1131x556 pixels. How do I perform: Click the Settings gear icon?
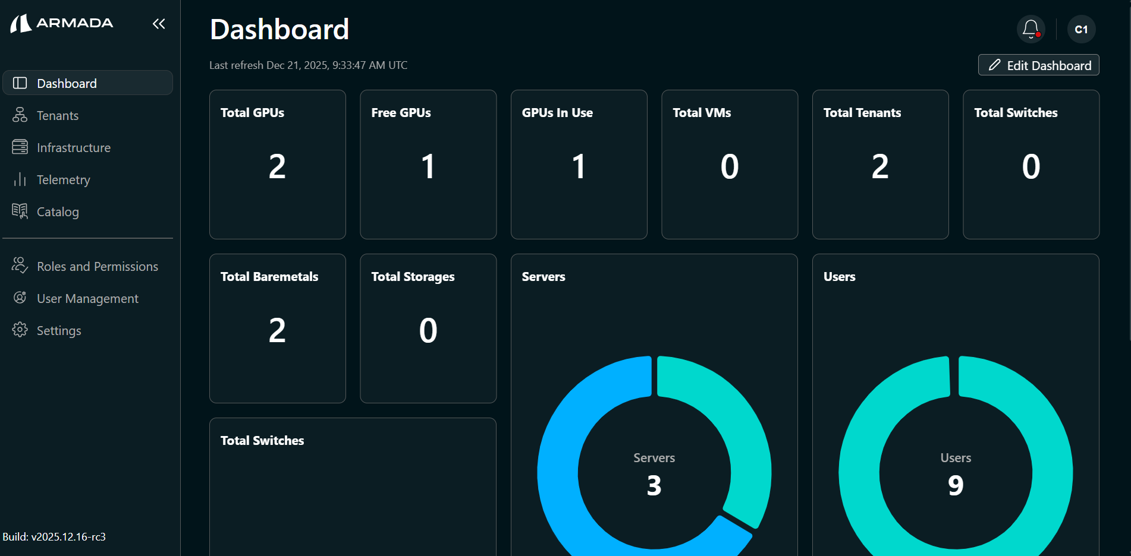(x=20, y=330)
